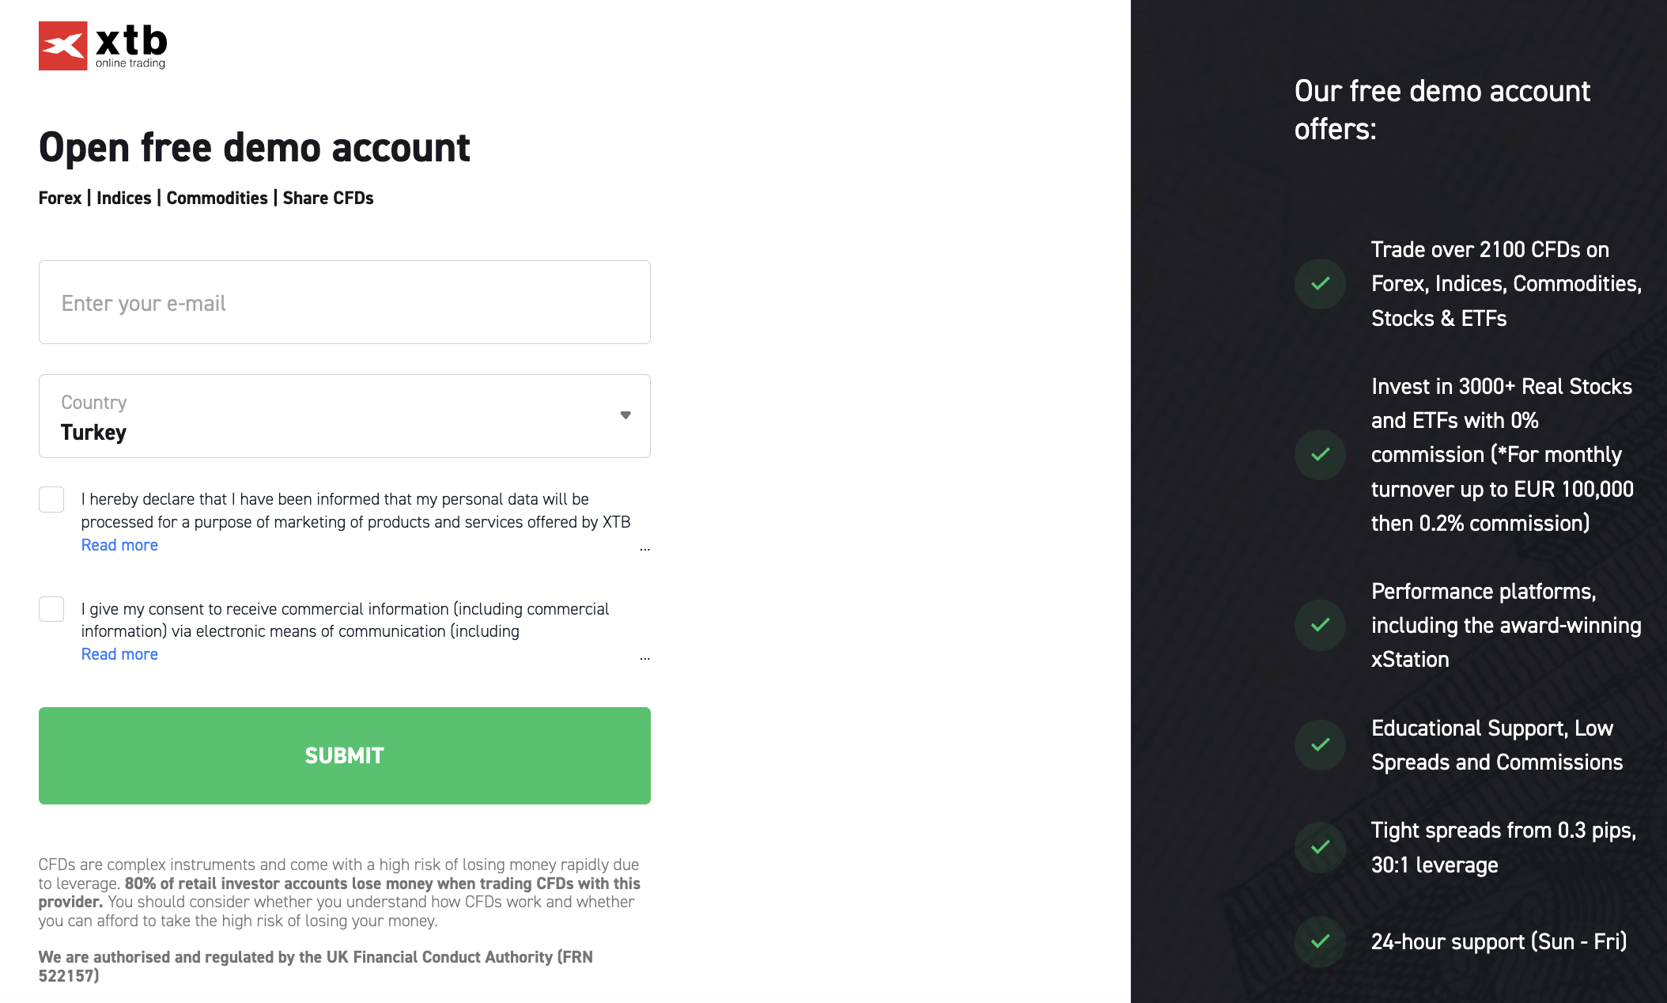Open Read more under personal data declaration
Image resolution: width=1667 pixels, height=1003 pixels.
[119, 545]
